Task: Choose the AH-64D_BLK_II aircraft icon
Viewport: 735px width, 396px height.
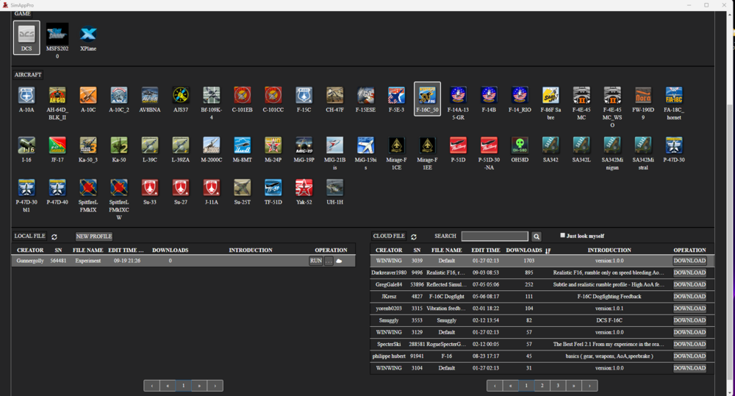Action: (x=57, y=95)
